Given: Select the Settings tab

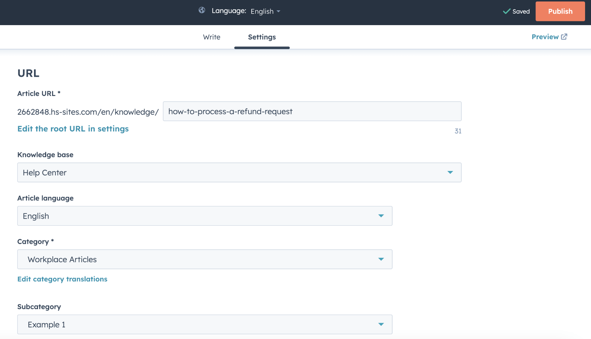Looking at the screenshot, I should pyautogui.click(x=262, y=37).
